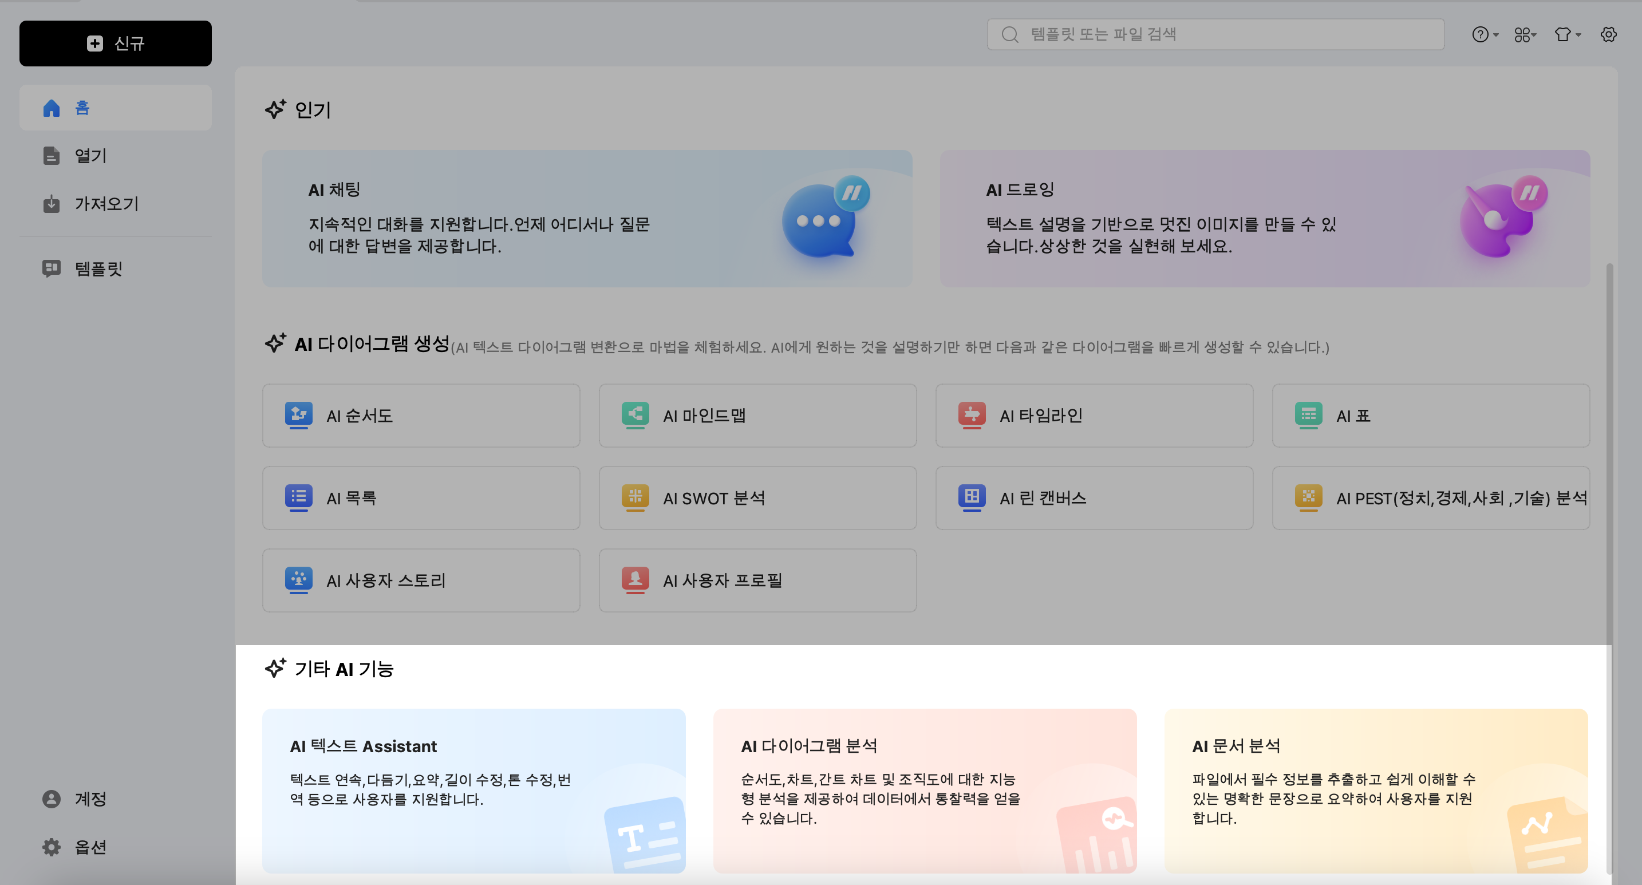The height and width of the screenshot is (885, 1642).
Task: Open the apps grid dropdown menu
Action: coord(1525,34)
